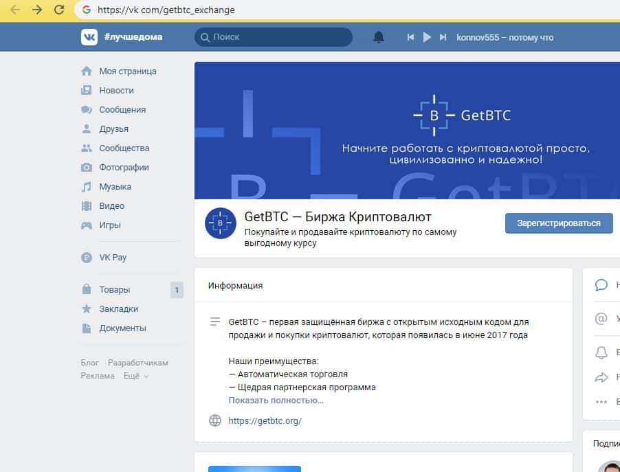Image resolution: width=620 pixels, height=472 pixels.
Task: Click the person icon beside Друзья
Action: click(x=86, y=129)
